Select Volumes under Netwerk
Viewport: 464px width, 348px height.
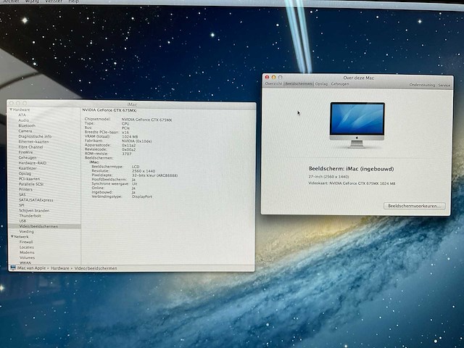(28, 258)
